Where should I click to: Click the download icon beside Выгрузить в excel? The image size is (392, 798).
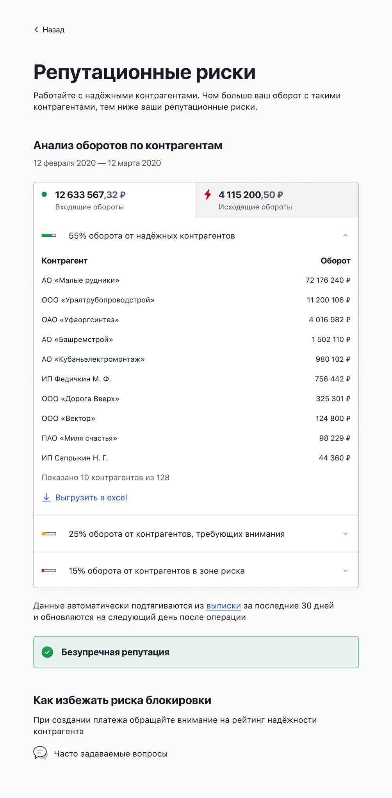pos(46,497)
